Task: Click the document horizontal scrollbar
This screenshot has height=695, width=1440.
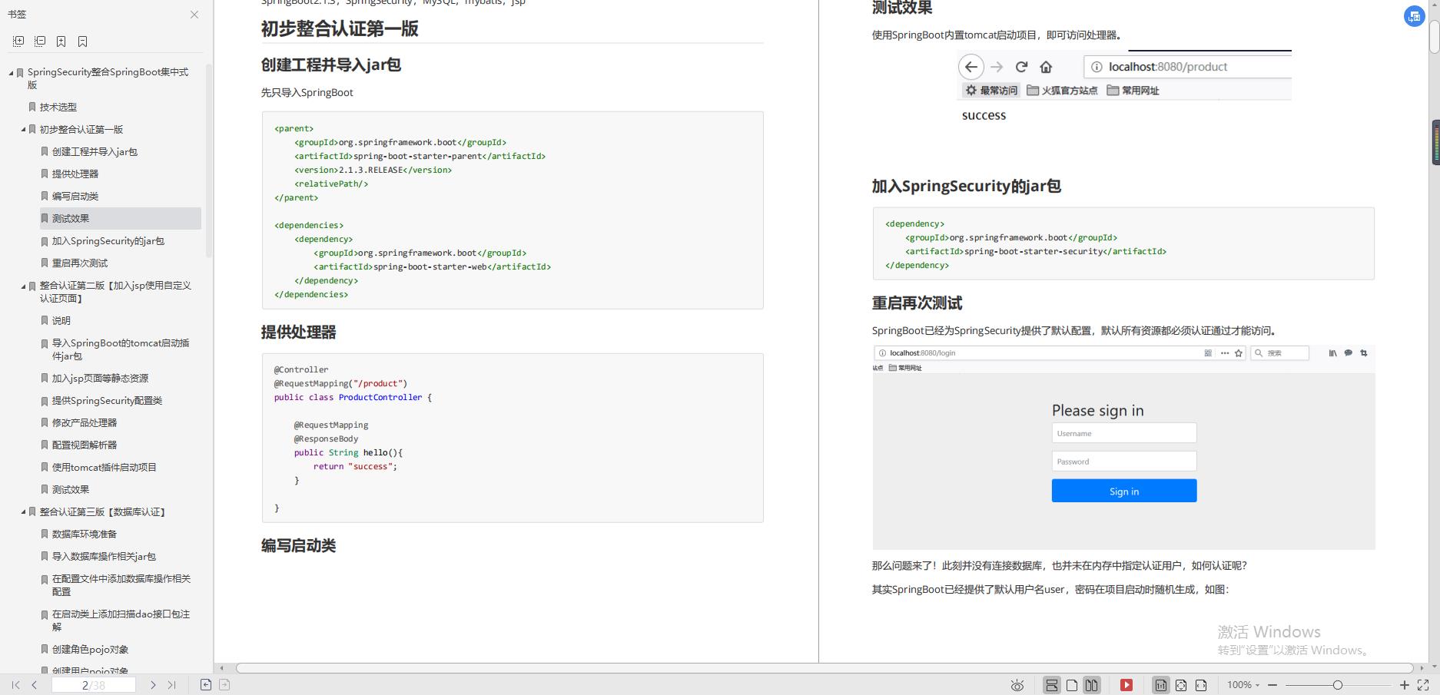Action: pos(824,668)
